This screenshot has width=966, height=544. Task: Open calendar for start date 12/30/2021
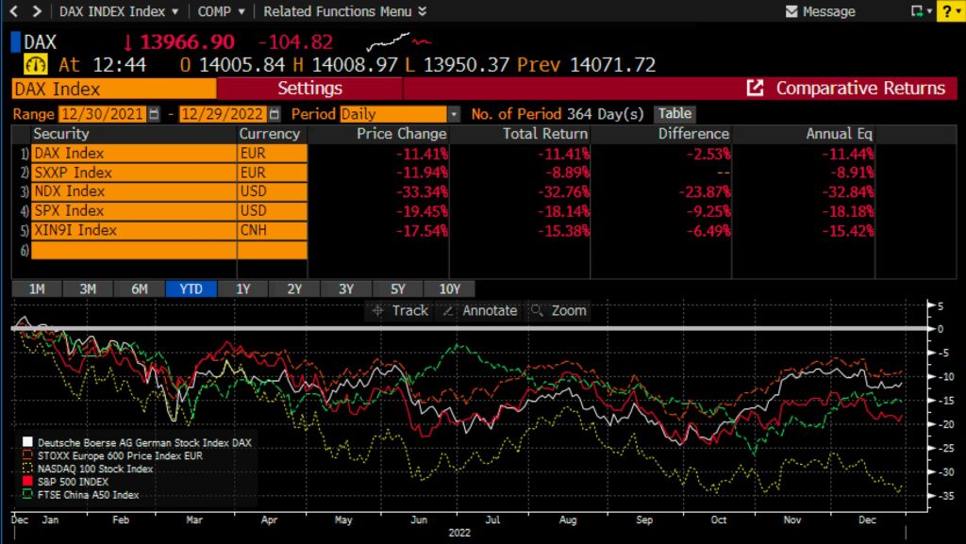tap(154, 114)
